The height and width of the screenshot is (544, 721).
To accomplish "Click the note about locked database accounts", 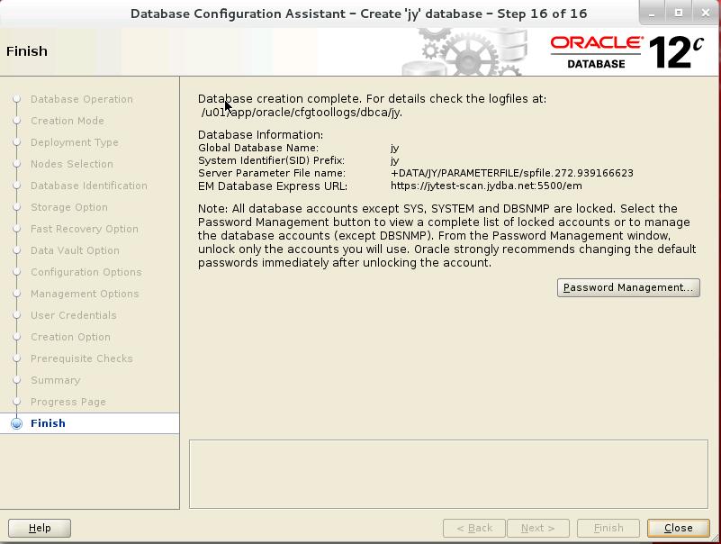I will (447, 236).
